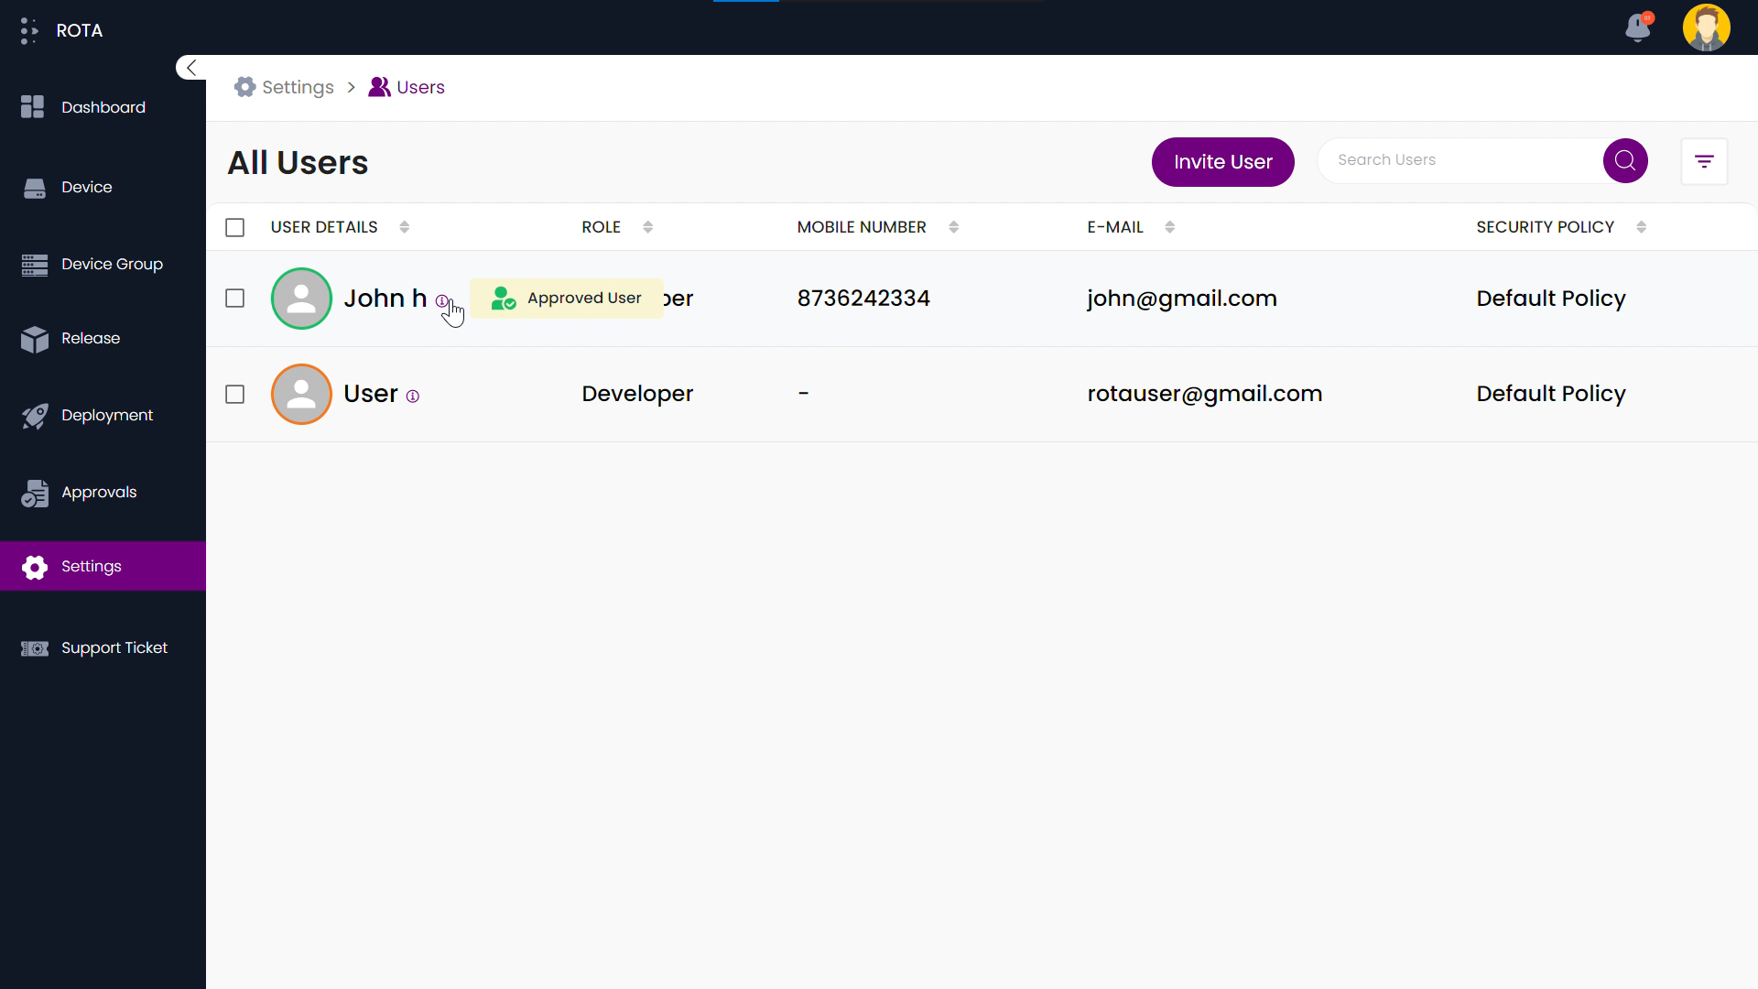Toggle the checkbox for User row
This screenshot has height=989, width=1758.
[235, 394]
